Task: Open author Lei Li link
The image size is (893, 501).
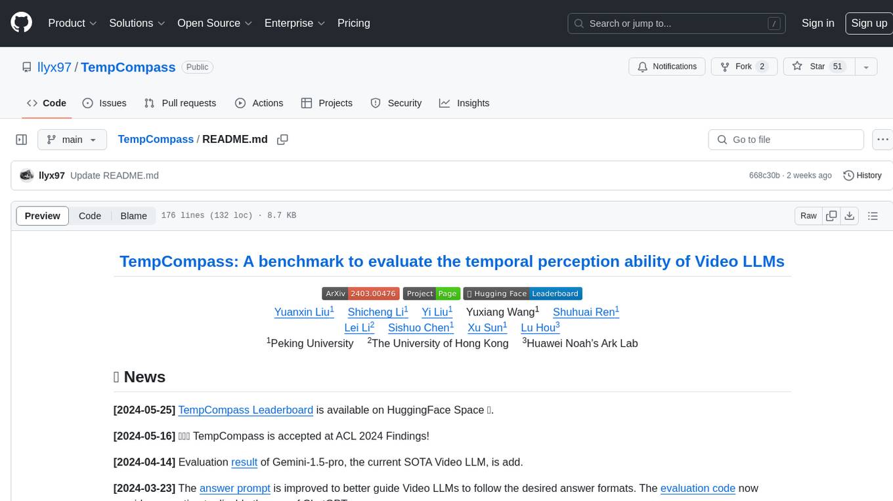Action: (x=359, y=327)
